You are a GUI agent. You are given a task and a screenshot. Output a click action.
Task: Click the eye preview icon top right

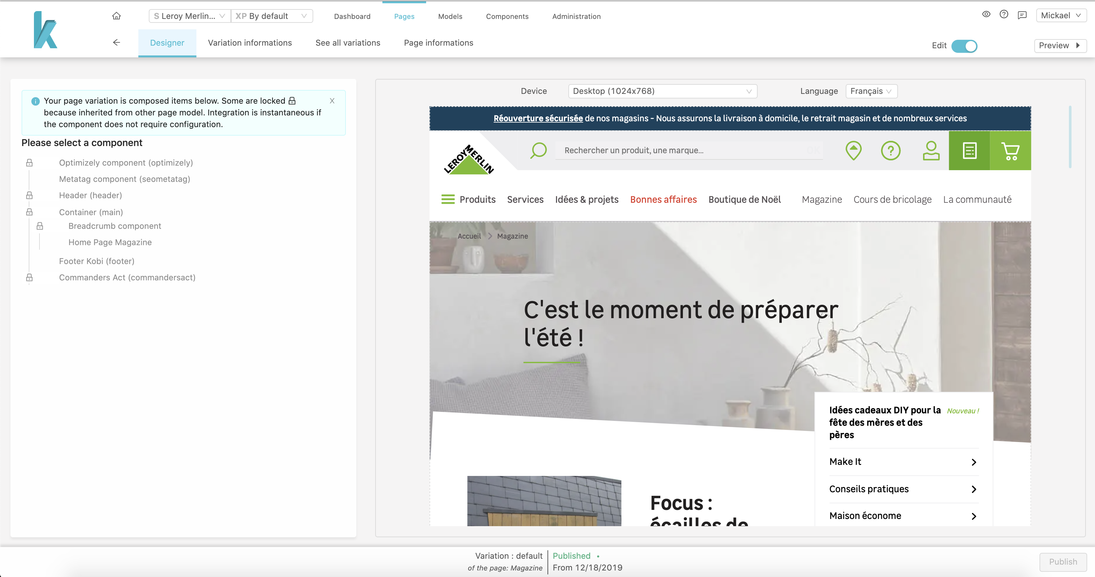click(986, 16)
